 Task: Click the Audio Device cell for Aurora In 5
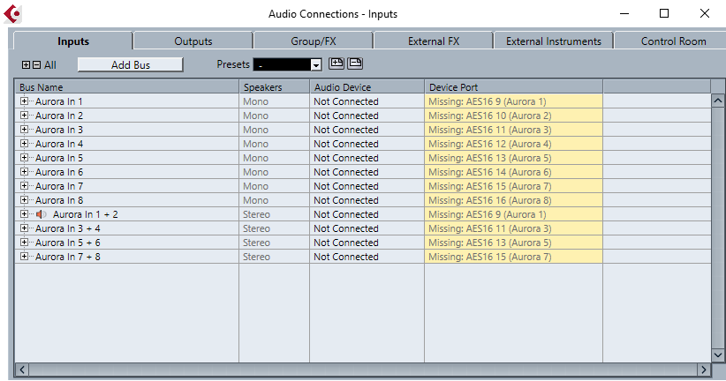[x=366, y=158]
